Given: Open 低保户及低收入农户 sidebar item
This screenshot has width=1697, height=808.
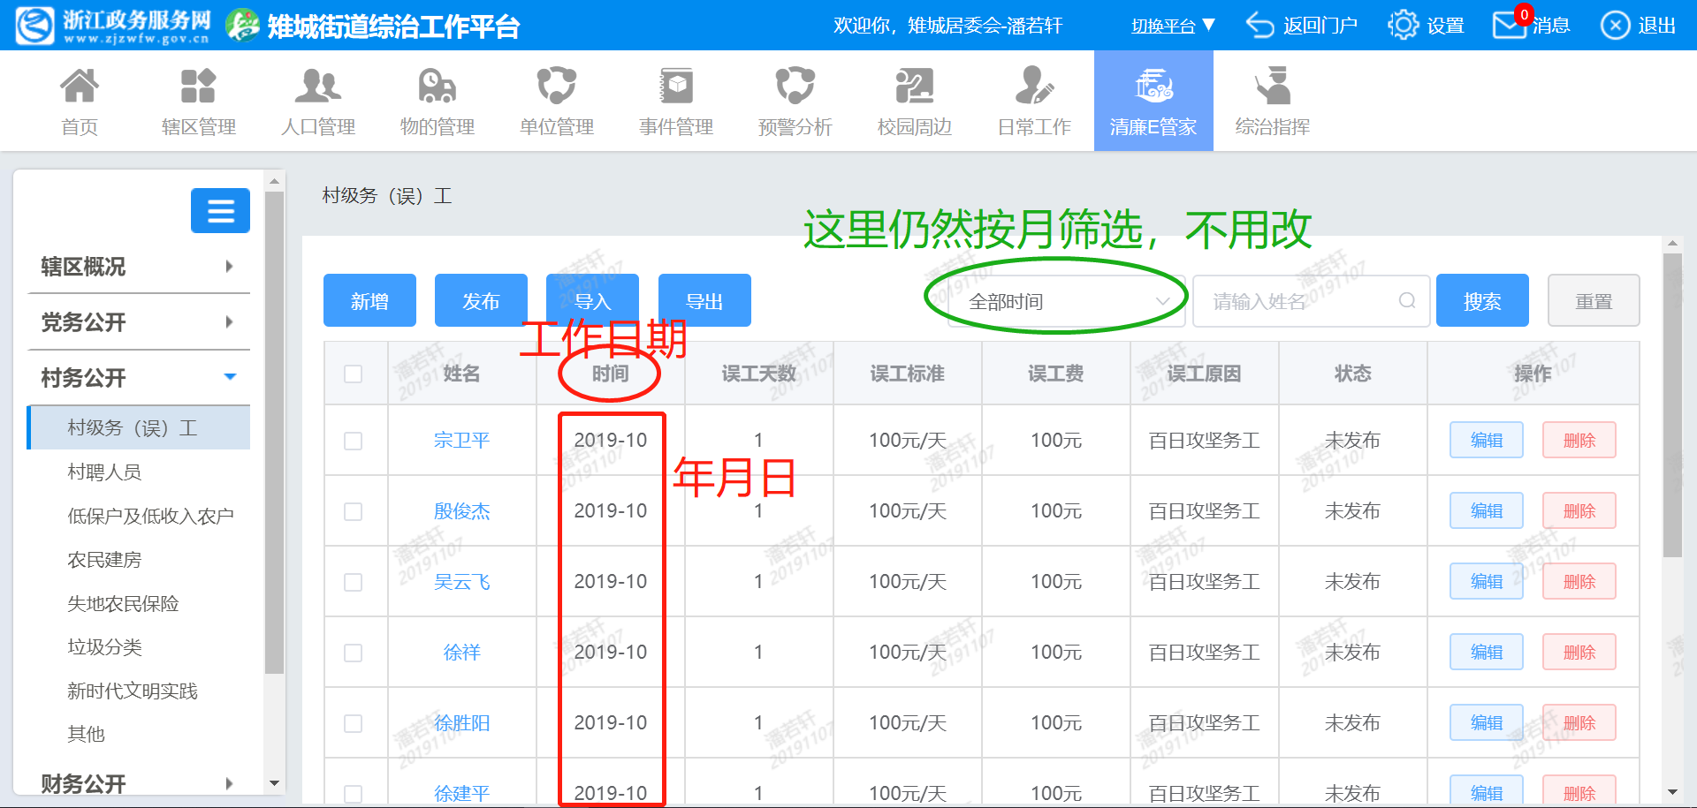Looking at the screenshot, I should pyautogui.click(x=150, y=516).
